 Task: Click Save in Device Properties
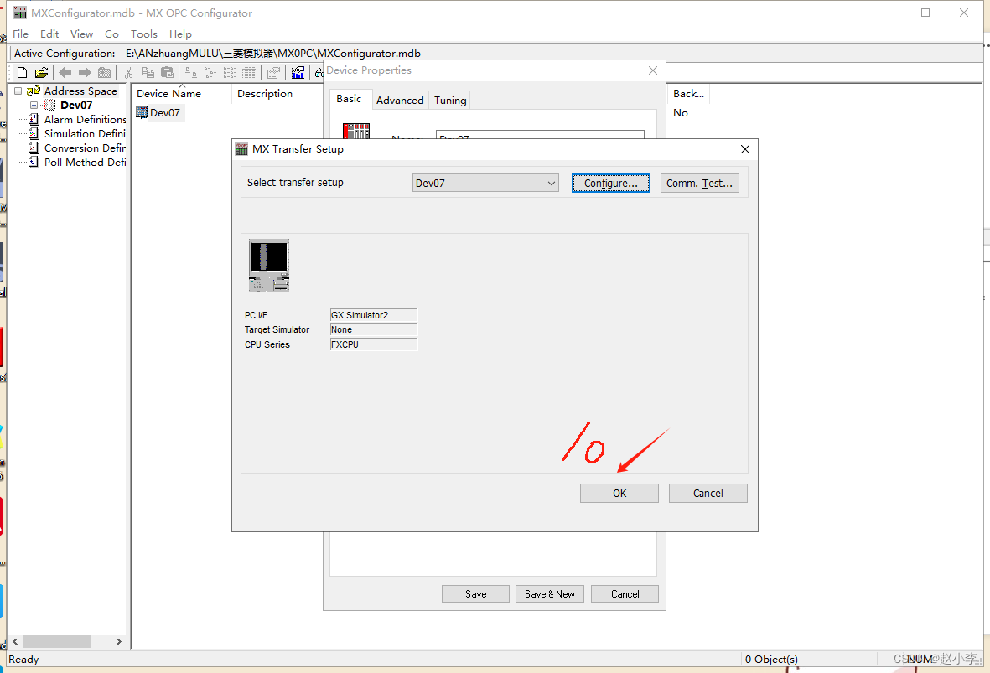(x=475, y=594)
